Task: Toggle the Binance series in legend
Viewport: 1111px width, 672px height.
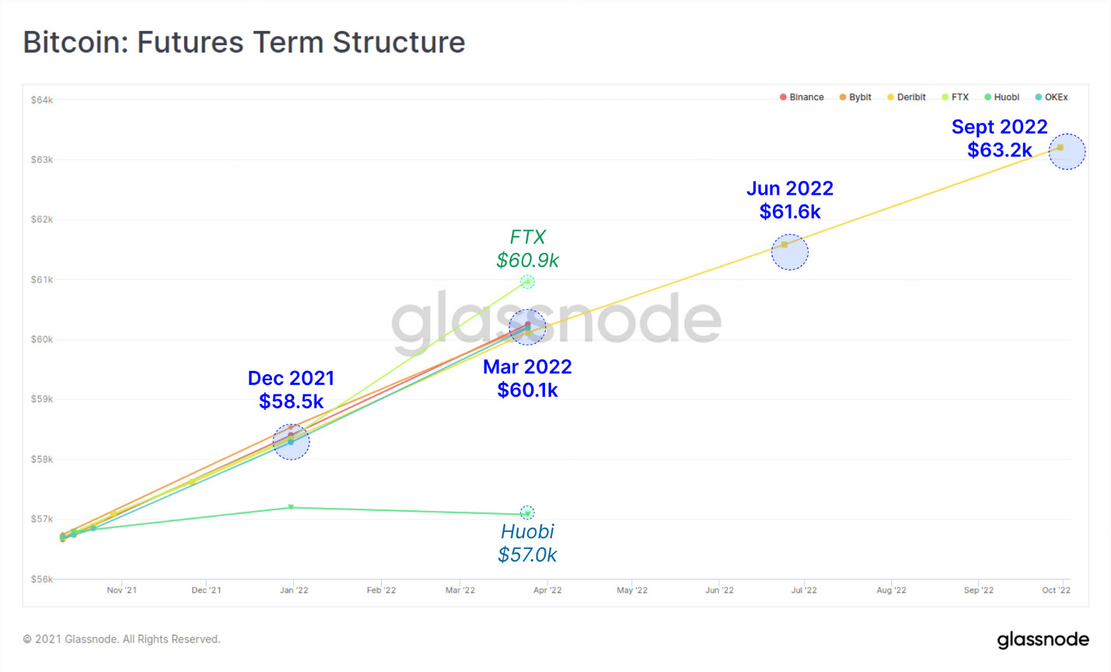Action: [x=802, y=97]
